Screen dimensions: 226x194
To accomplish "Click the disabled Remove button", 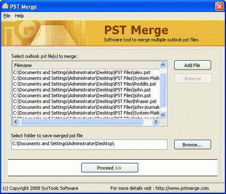I will (x=193, y=78).
